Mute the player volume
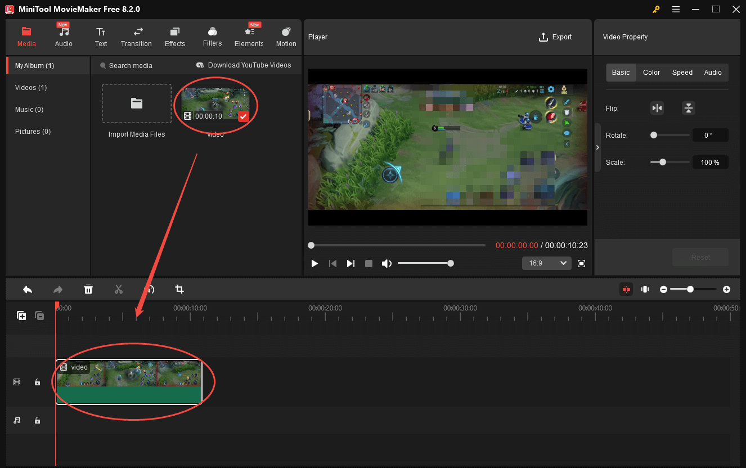Viewport: 746px width, 468px height. pyautogui.click(x=387, y=263)
